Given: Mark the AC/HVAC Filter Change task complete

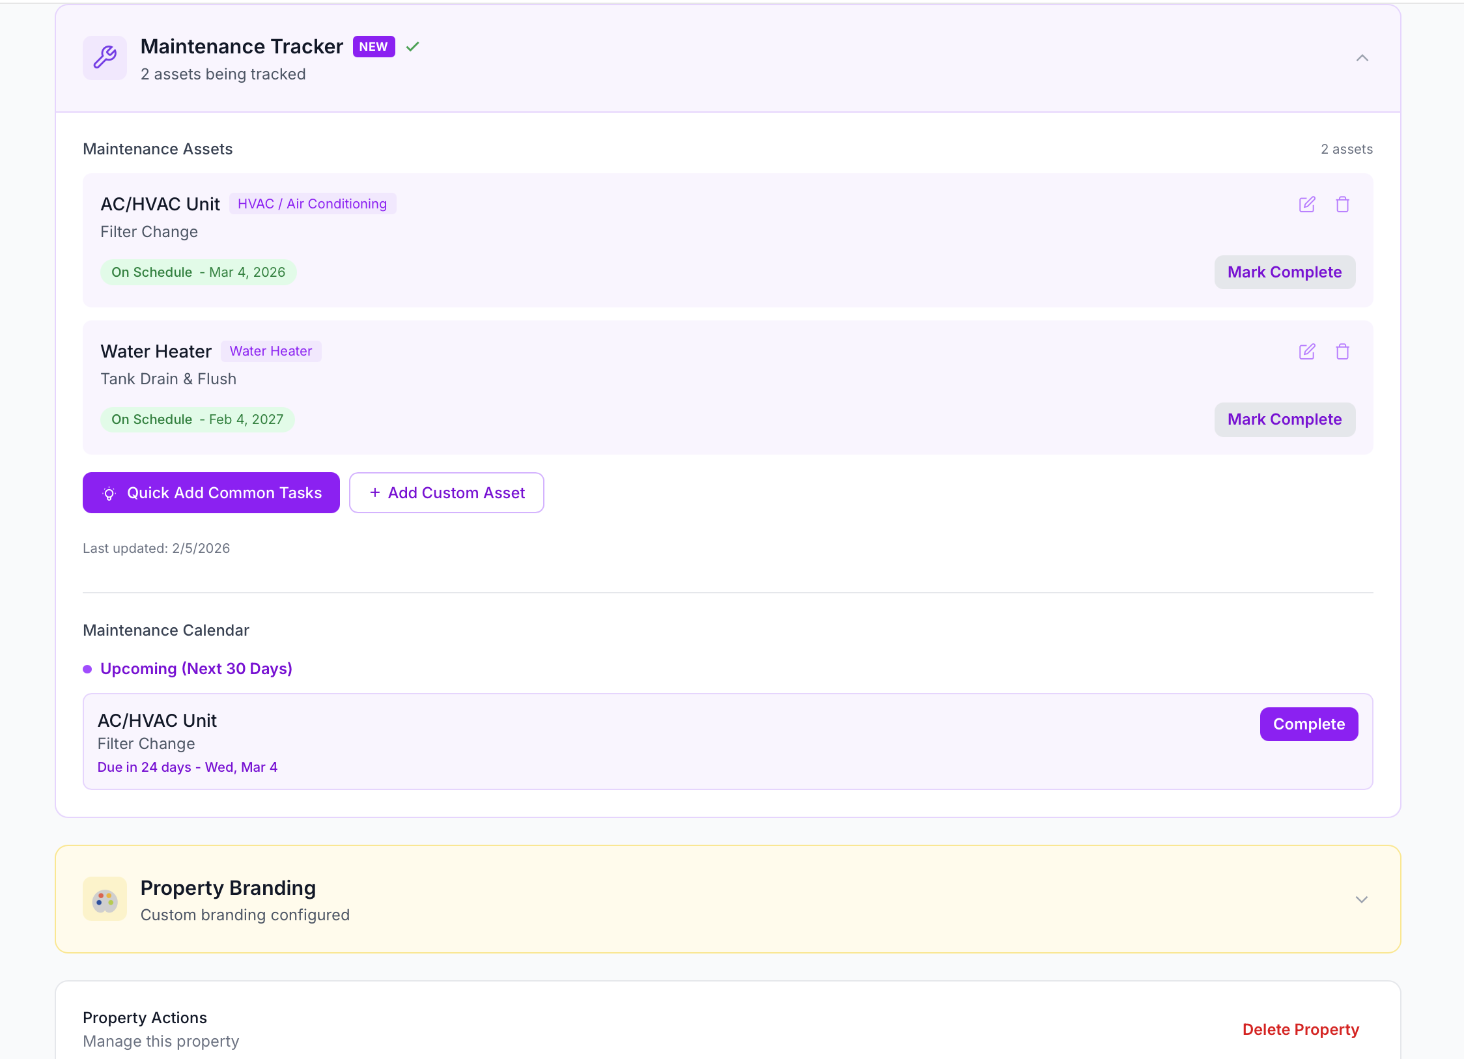Looking at the screenshot, I should (1284, 272).
